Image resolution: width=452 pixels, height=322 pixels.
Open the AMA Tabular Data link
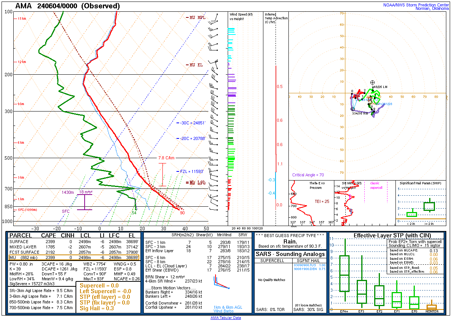click(225, 318)
